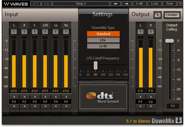Decrease the C input trim with down arrow

click(35, 107)
